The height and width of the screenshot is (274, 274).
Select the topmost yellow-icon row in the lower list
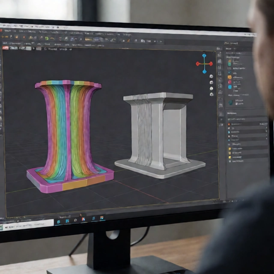point(248,149)
